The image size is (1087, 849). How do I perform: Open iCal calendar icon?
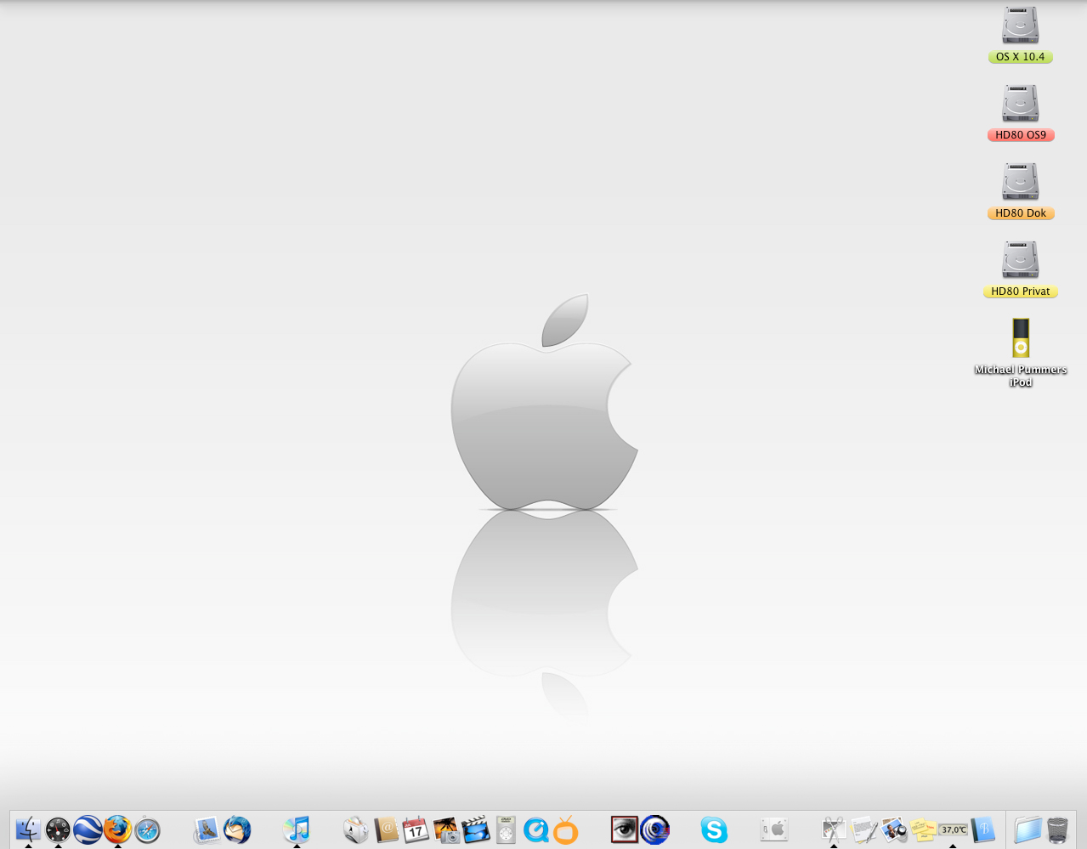pos(416,829)
